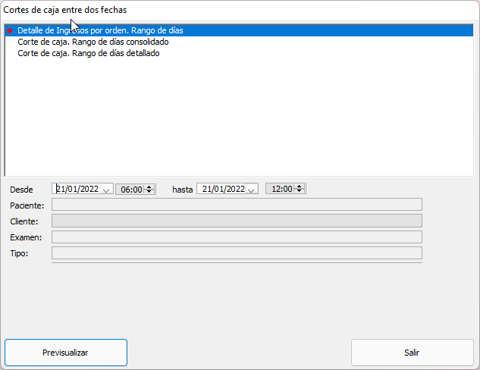Decrease the hasta time with down arrow

pos(300,192)
